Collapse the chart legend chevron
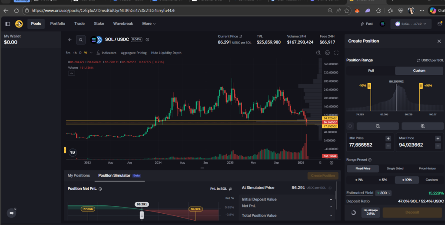 (72, 73)
